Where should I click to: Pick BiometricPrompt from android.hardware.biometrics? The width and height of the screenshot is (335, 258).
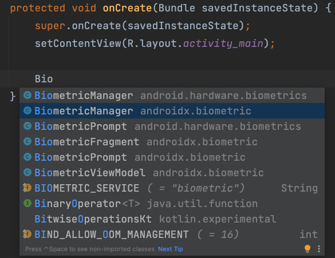tap(172, 126)
